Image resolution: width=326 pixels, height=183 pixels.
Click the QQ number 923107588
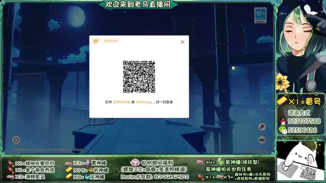[x=304, y=121]
